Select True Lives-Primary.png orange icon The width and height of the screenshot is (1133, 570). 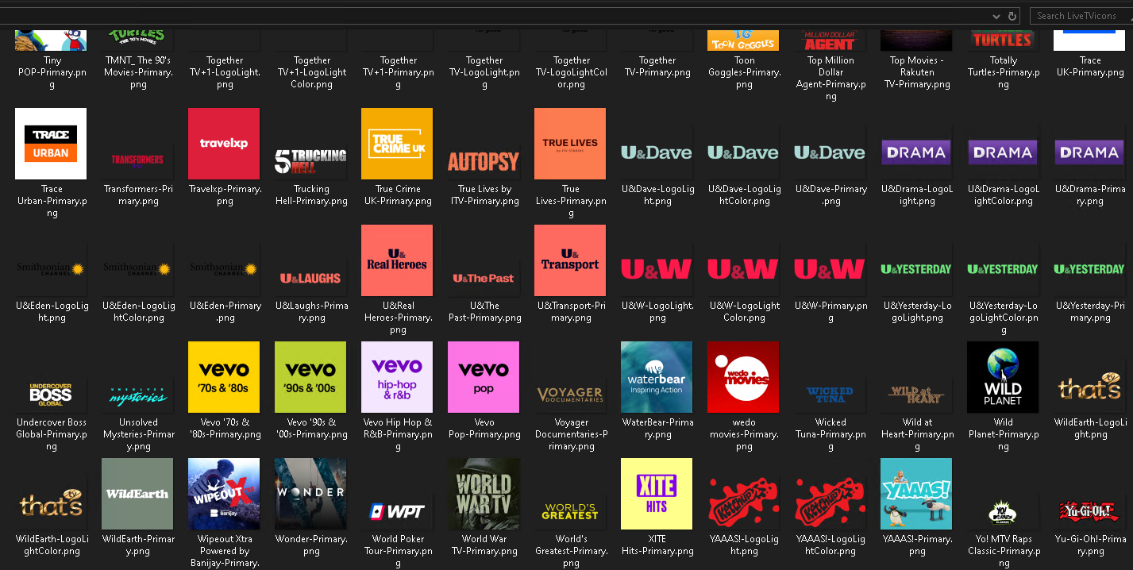click(x=570, y=144)
